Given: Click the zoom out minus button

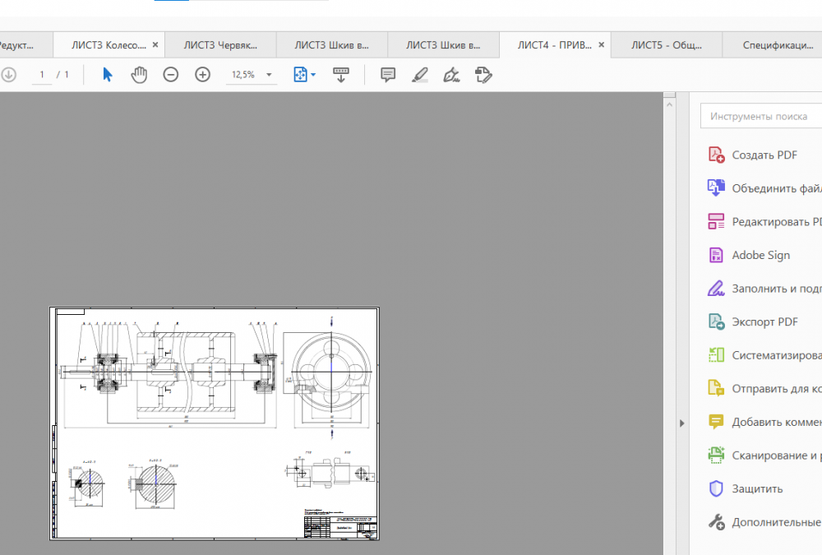Looking at the screenshot, I should [x=171, y=75].
